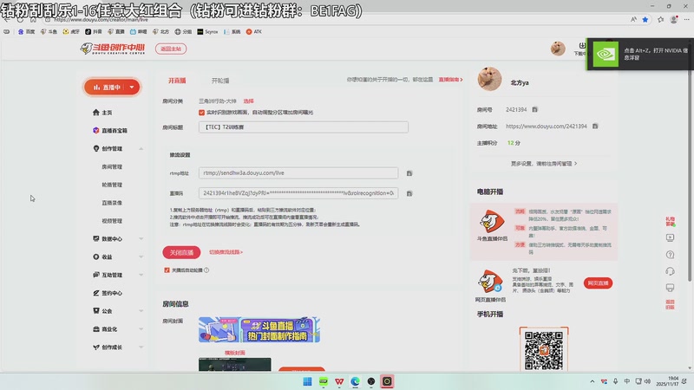
Task: Expand the 数据中心 section arrow
Action: coord(141,239)
